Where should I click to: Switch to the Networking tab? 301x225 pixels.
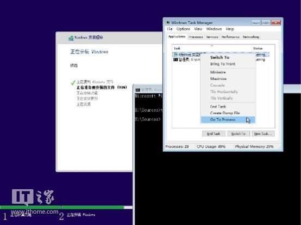251,37
